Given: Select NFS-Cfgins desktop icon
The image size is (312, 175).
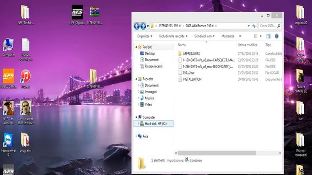Looking at the screenshot, I should pos(77,15).
